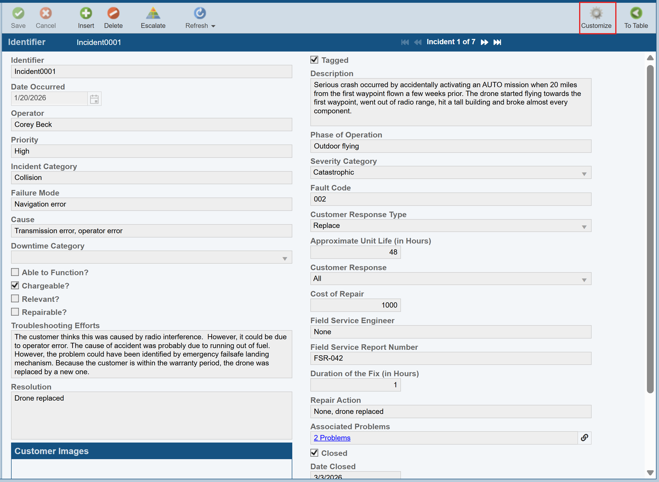Uncheck the Tagged checkbox
Image resolution: width=659 pixels, height=482 pixels.
(314, 60)
